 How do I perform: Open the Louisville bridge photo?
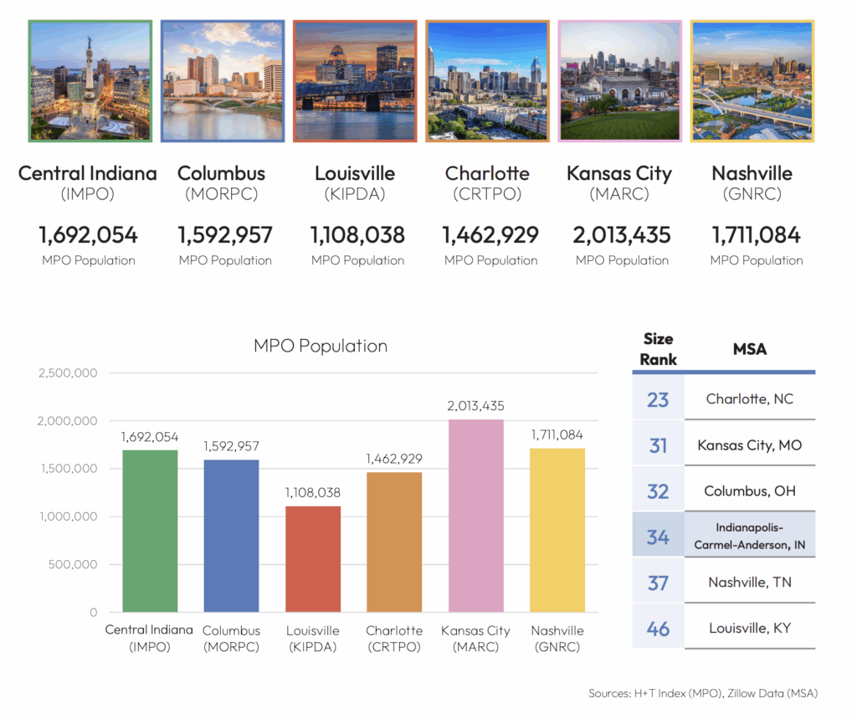355,81
